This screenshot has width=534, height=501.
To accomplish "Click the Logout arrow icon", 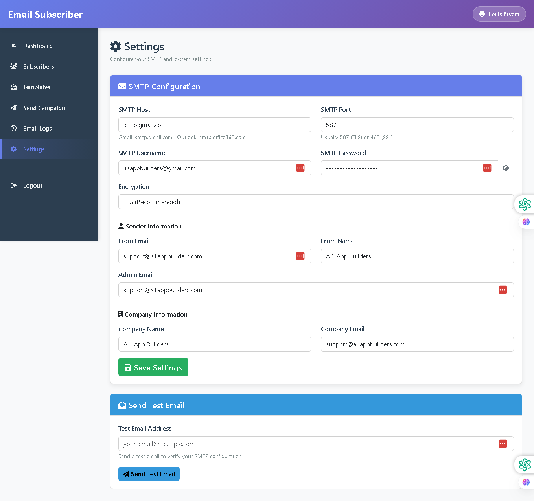I will click(x=13, y=185).
